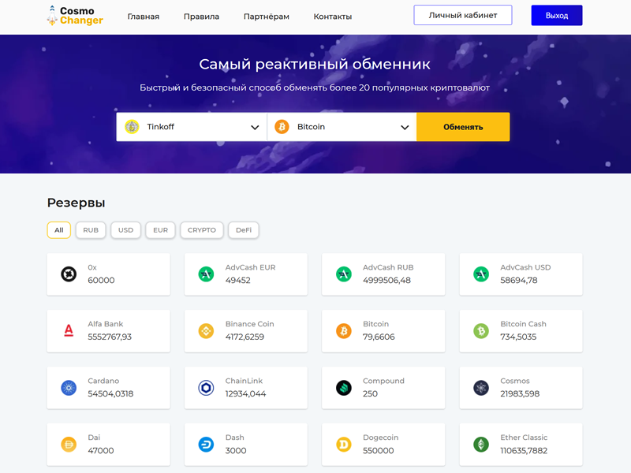Filter reserves by USD

[x=125, y=230]
